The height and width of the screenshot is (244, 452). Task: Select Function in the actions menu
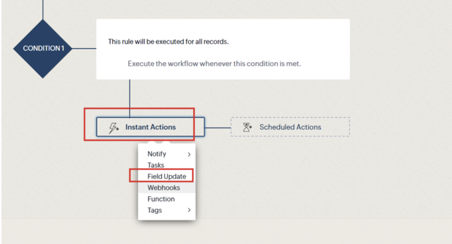[161, 199]
